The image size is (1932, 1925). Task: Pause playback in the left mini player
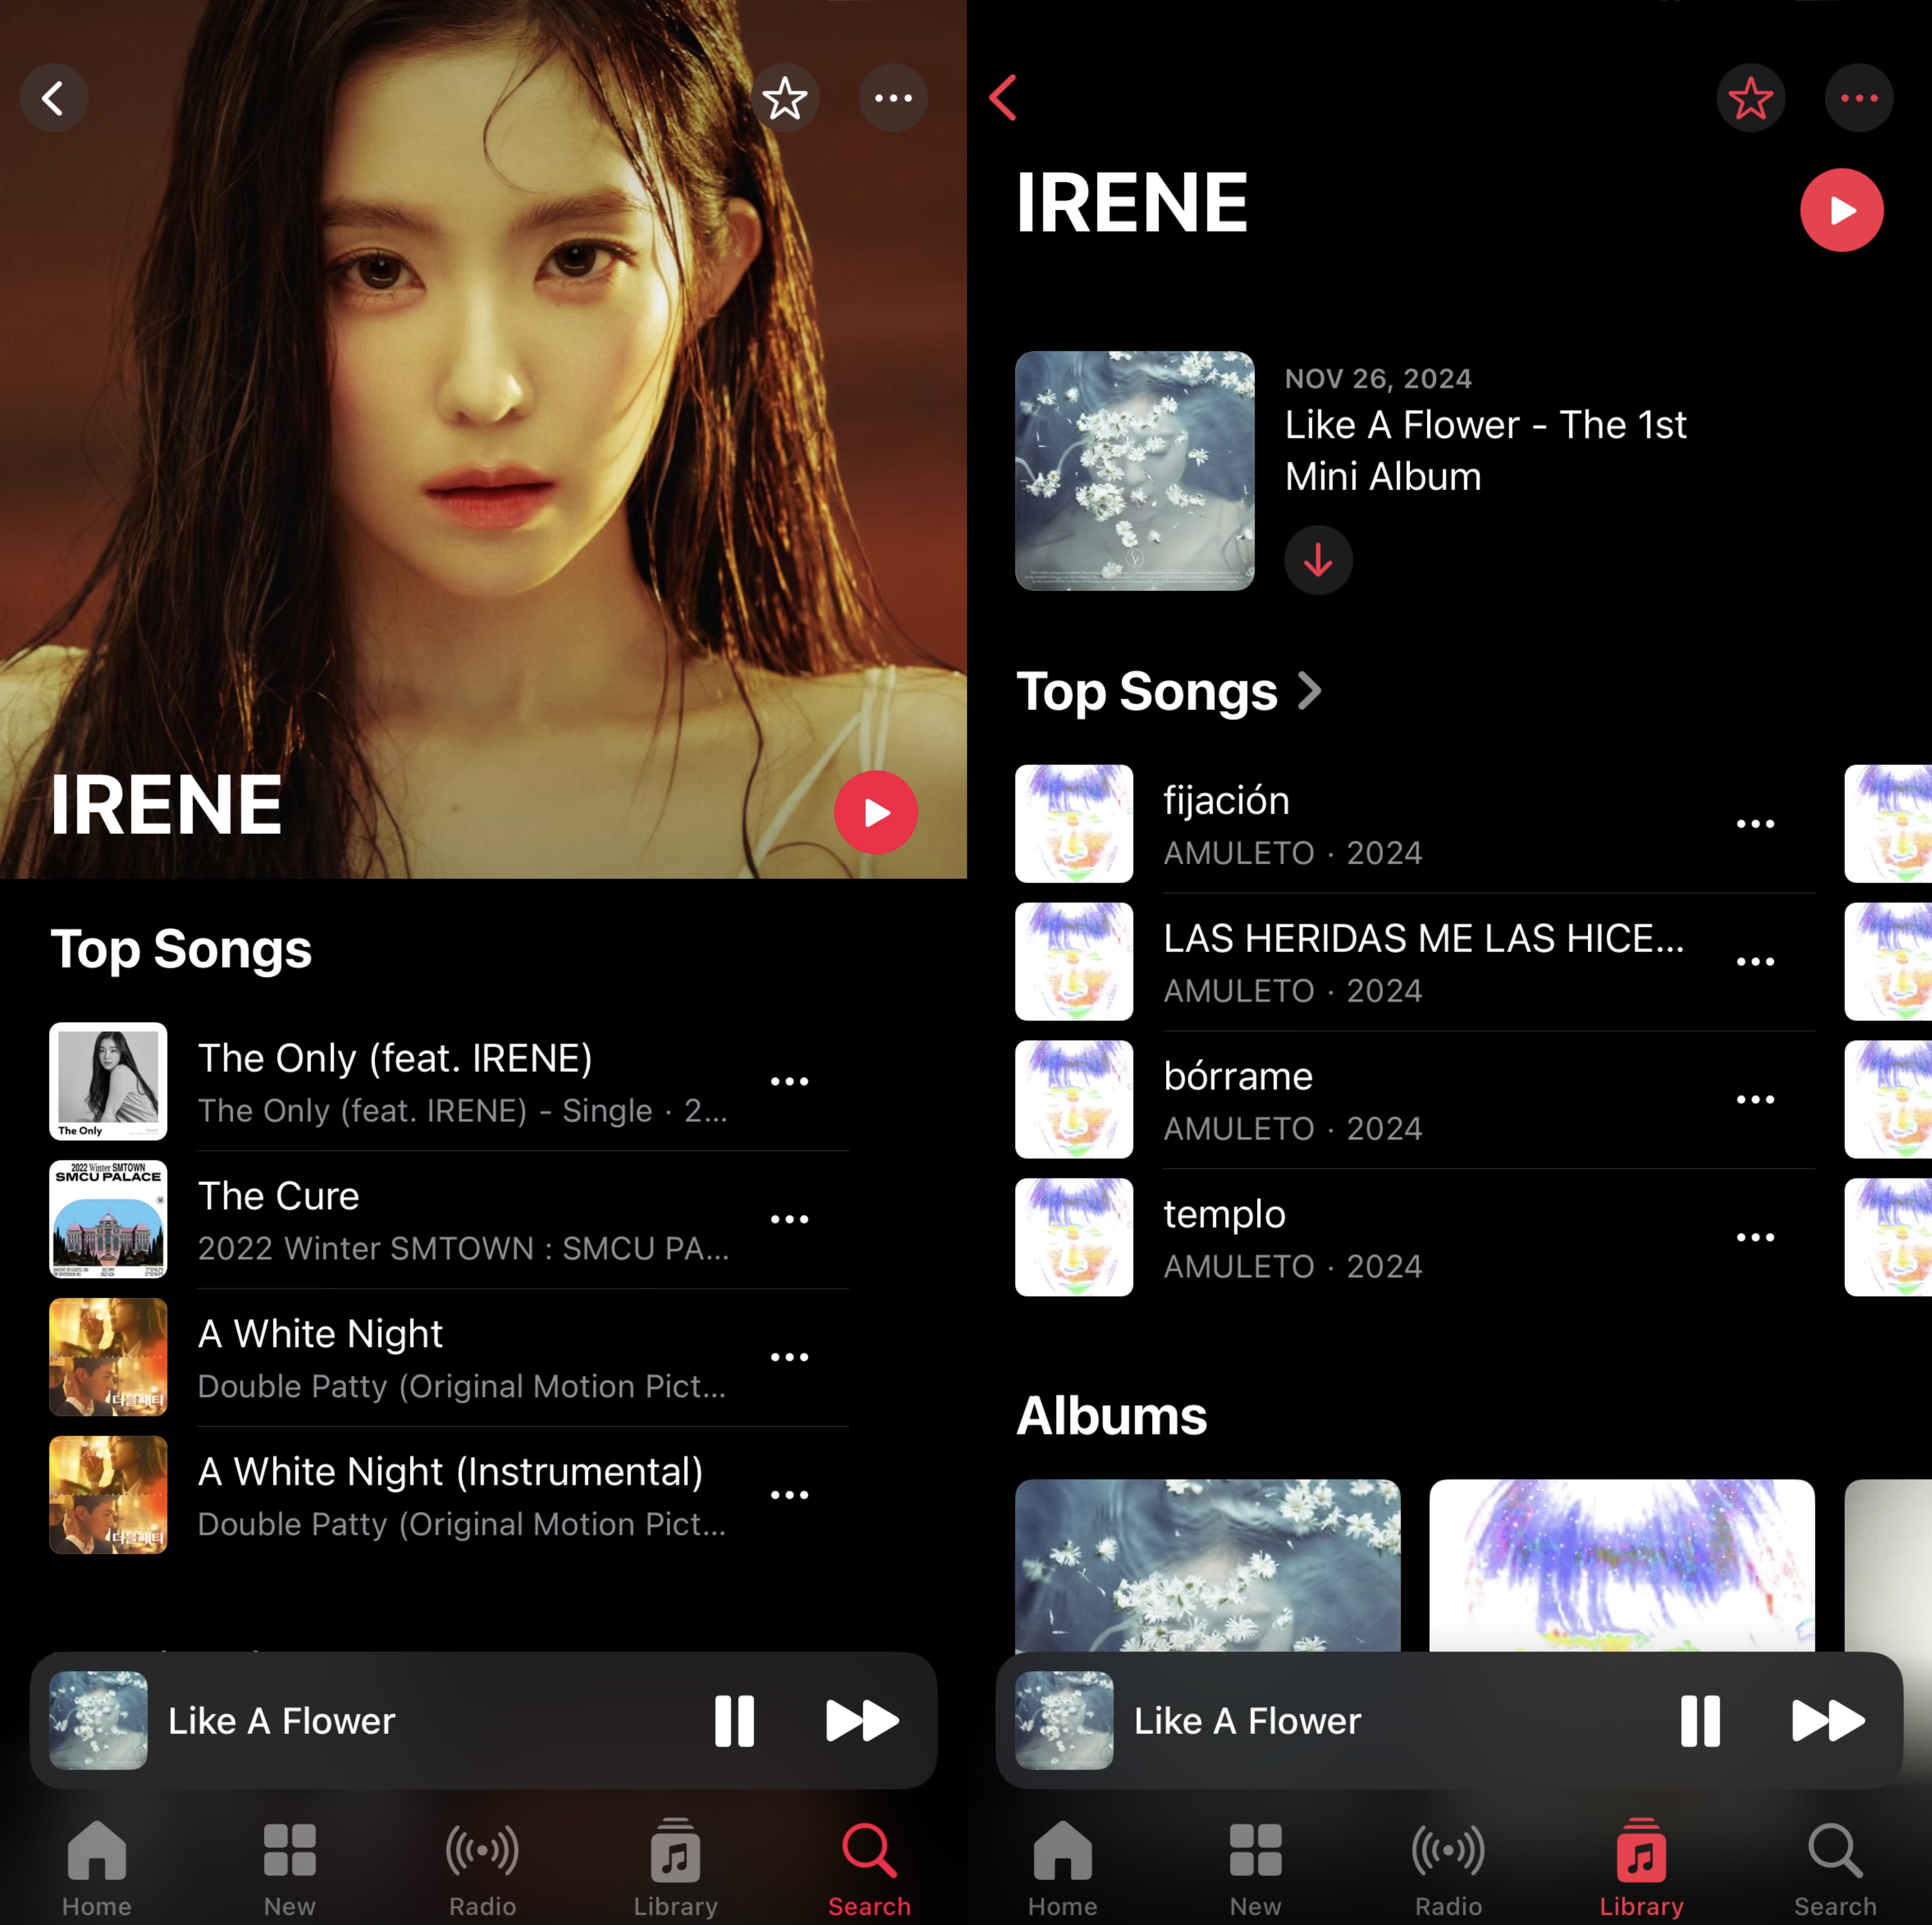[x=734, y=1721]
